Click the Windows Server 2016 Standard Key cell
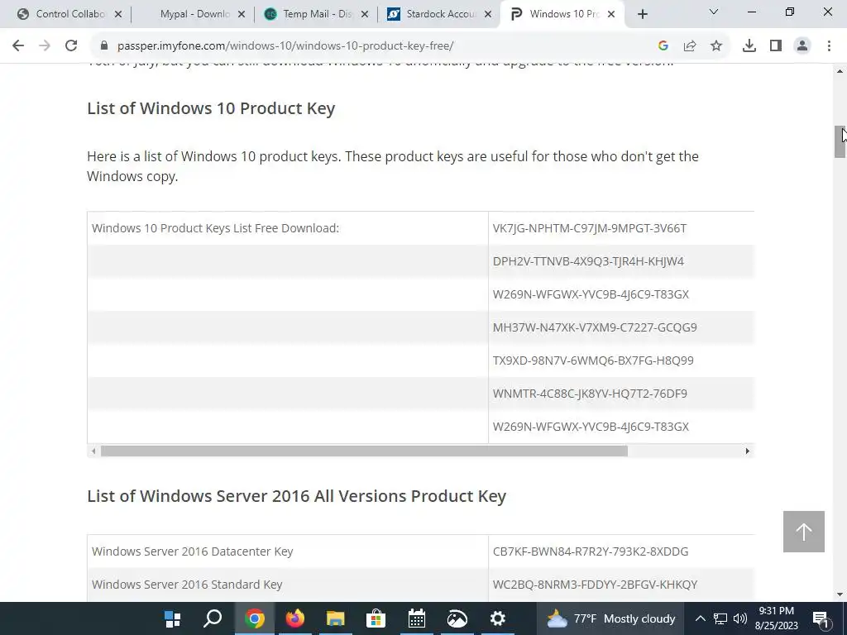The width and height of the screenshot is (847, 635). pos(288,585)
